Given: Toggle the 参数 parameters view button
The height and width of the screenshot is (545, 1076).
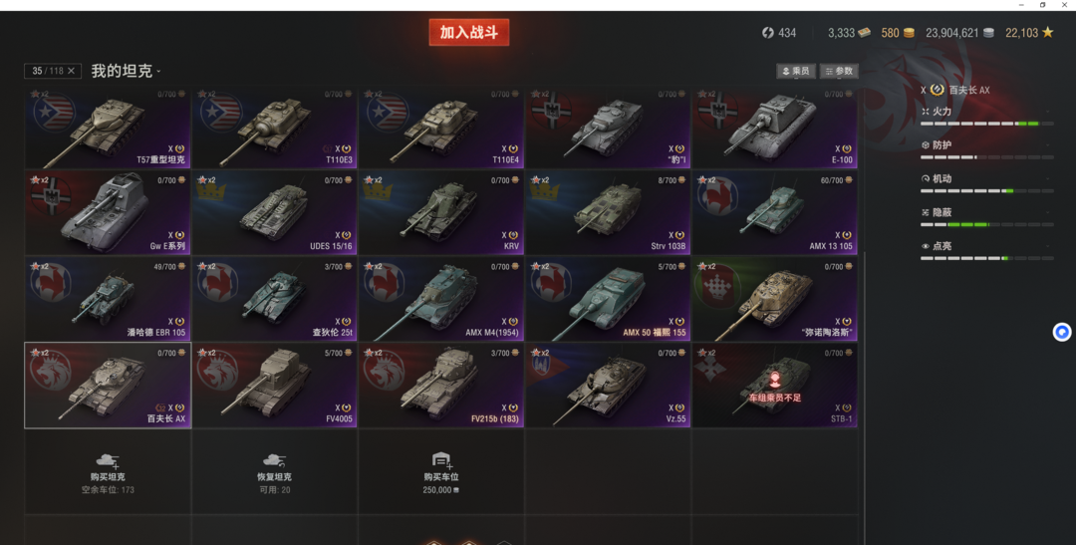Looking at the screenshot, I should [839, 71].
